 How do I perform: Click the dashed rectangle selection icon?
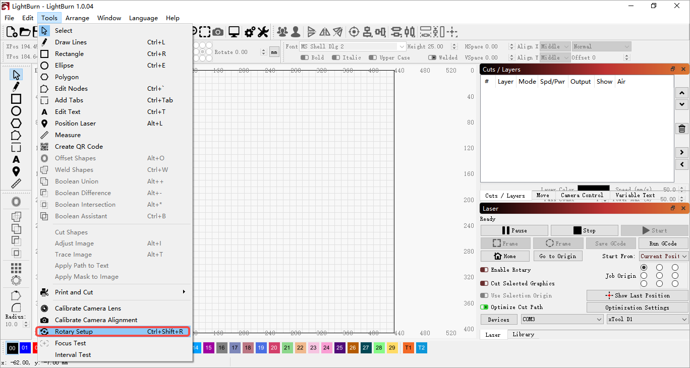205,32
